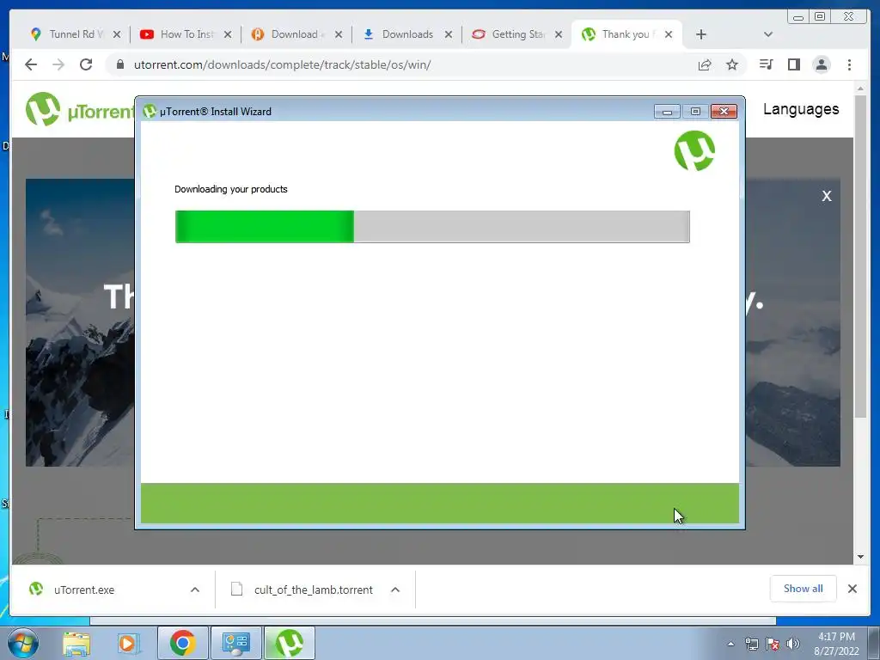Close the Getting Star tab
The height and width of the screenshot is (660, 880).
pyautogui.click(x=559, y=34)
